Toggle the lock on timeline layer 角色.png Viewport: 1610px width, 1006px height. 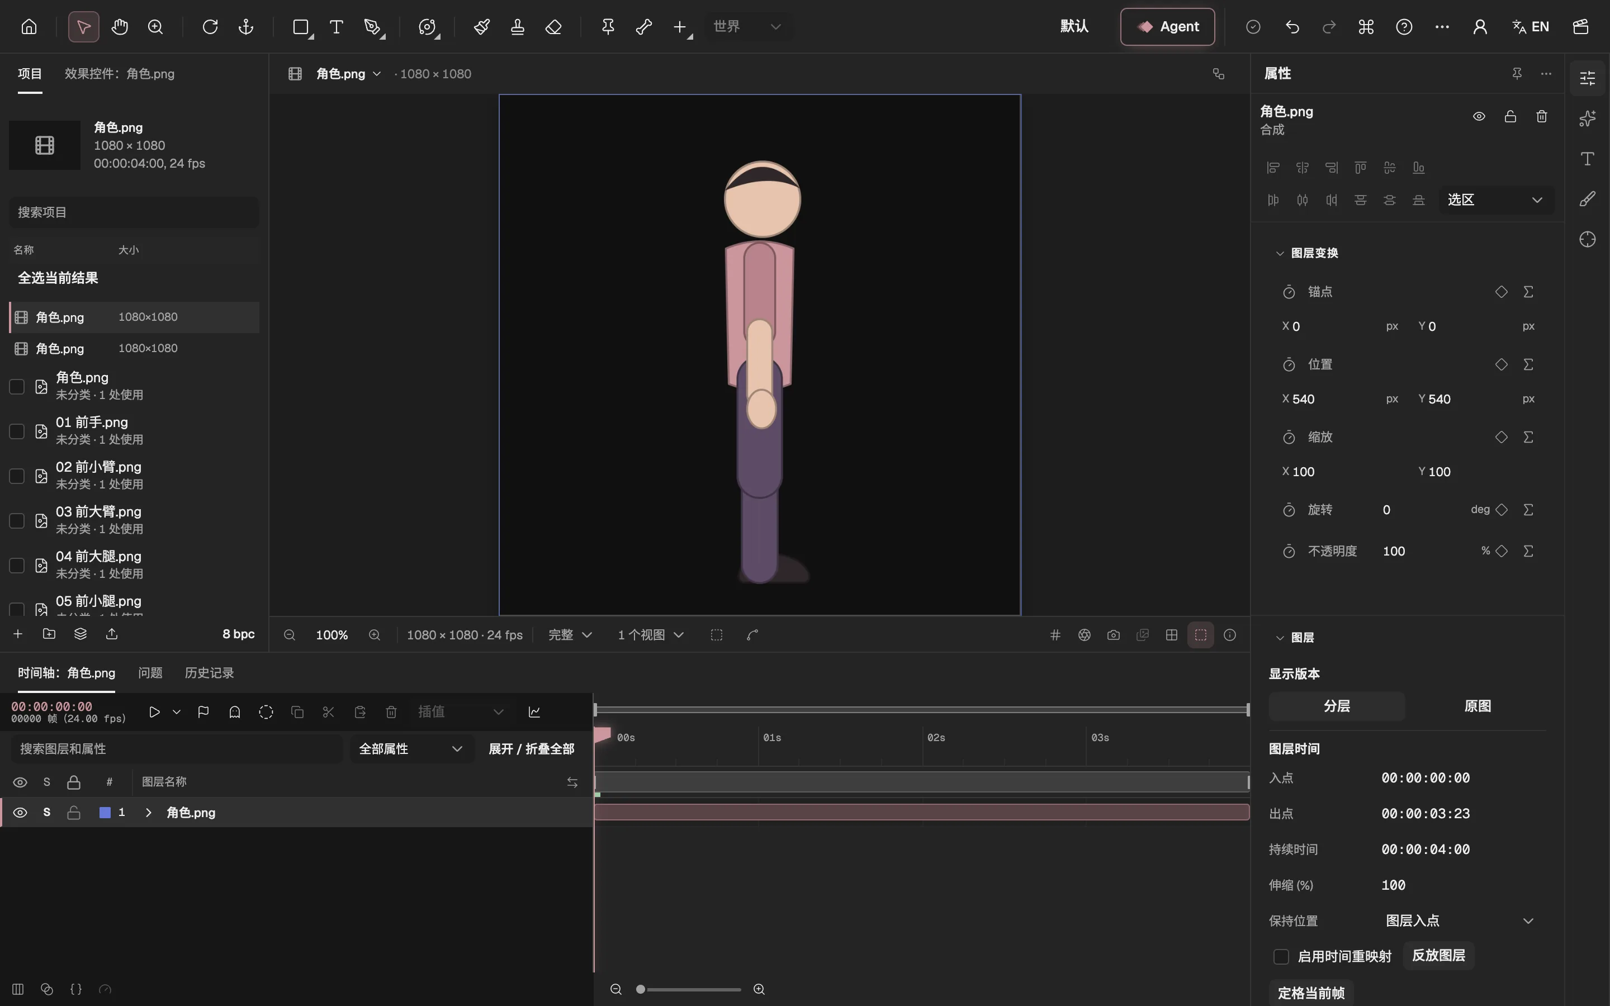point(74,813)
